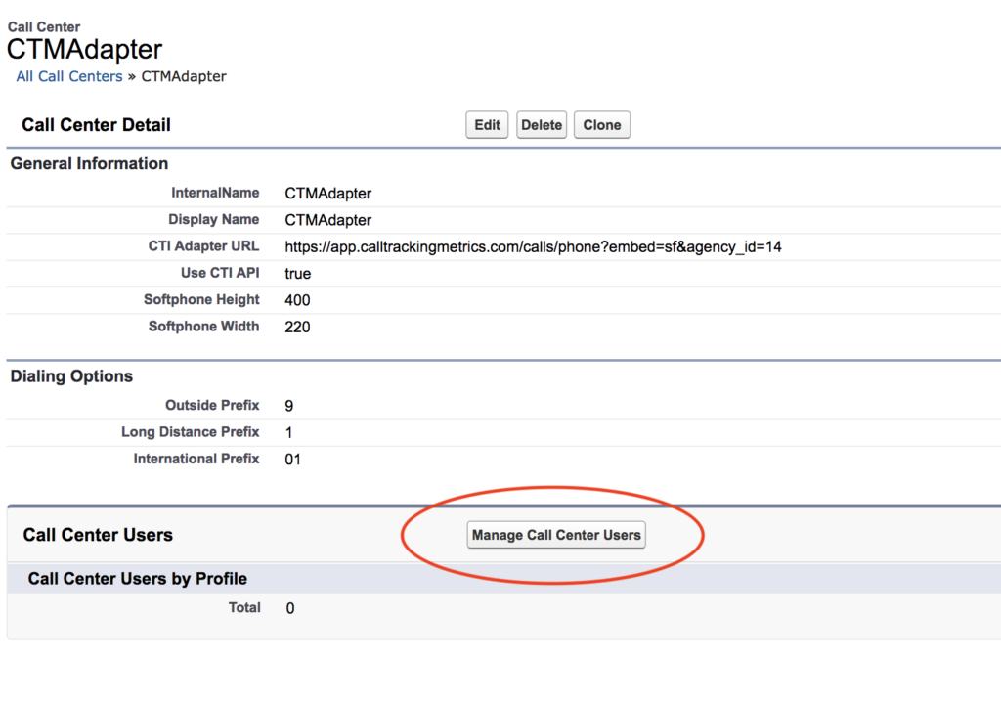This screenshot has height=704, width=1001.
Task: Click the Call Center Users section header
Action: click(x=98, y=535)
